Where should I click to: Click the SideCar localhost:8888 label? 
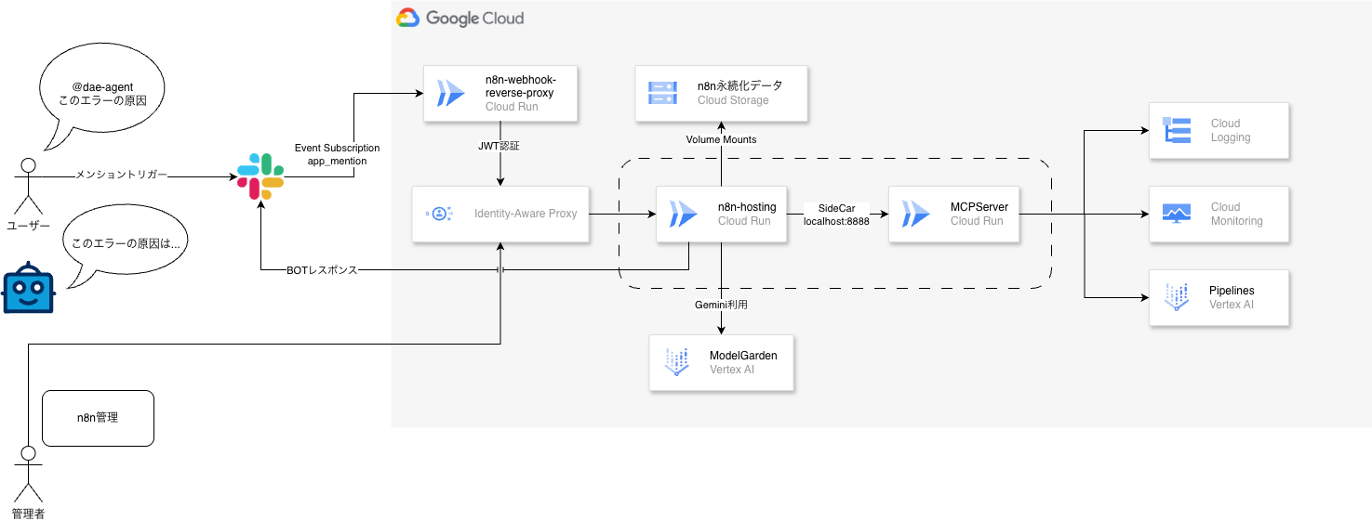point(836,215)
